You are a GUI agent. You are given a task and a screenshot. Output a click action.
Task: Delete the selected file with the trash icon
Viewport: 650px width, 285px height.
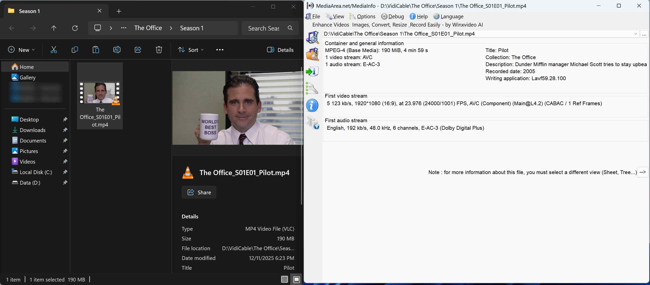pyautogui.click(x=159, y=50)
